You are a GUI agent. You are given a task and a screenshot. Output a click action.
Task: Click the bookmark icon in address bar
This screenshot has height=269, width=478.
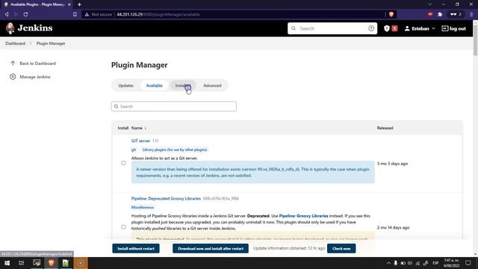click(75, 14)
